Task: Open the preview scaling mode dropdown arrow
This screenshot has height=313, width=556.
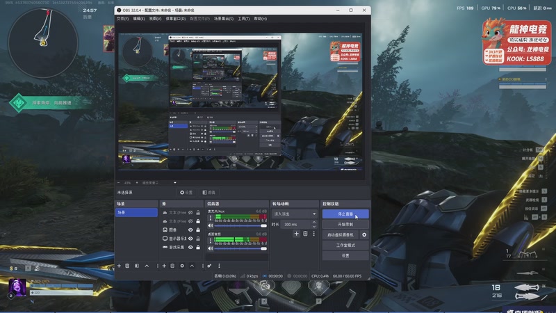Action: pos(175,183)
